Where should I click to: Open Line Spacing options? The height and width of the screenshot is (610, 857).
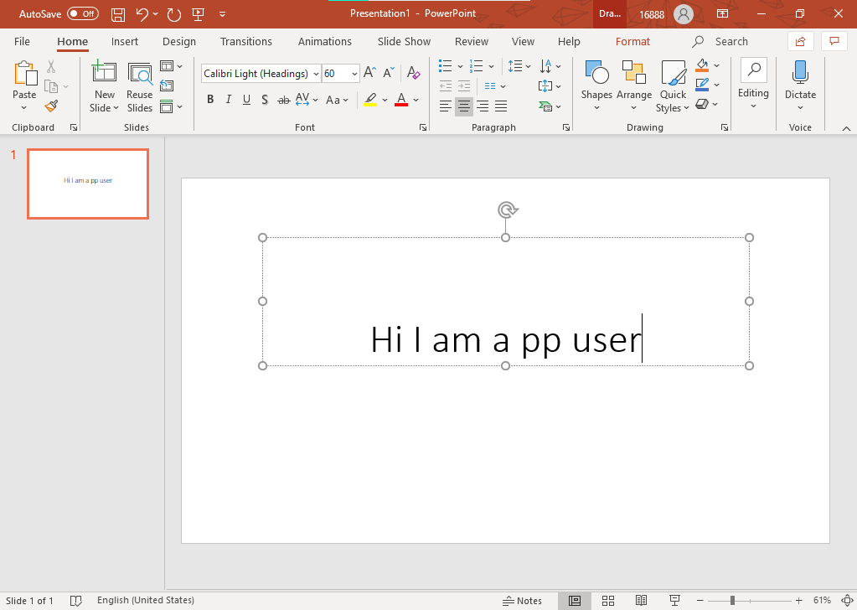pos(519,66)
